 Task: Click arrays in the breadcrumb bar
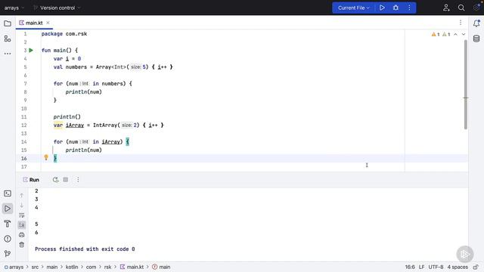pos(14,267)
